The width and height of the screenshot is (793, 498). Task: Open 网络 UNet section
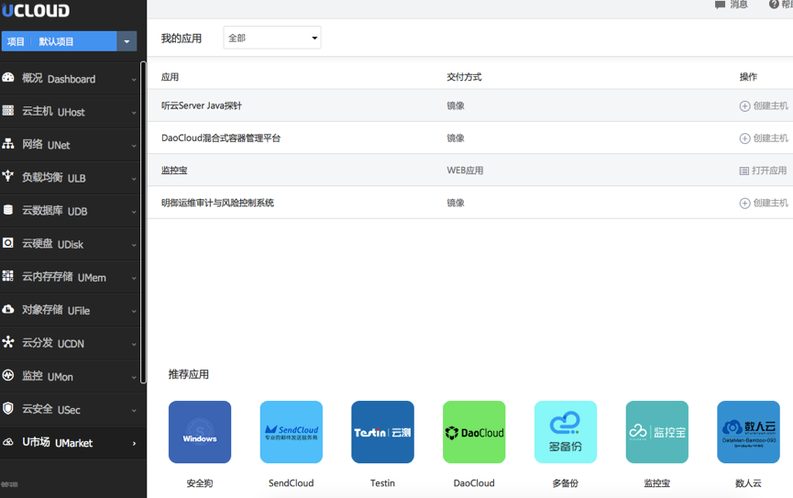70,145
